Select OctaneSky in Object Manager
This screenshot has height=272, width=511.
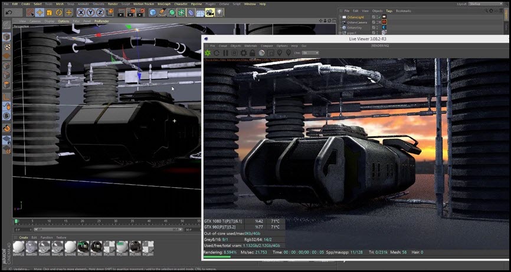point(353,28)
